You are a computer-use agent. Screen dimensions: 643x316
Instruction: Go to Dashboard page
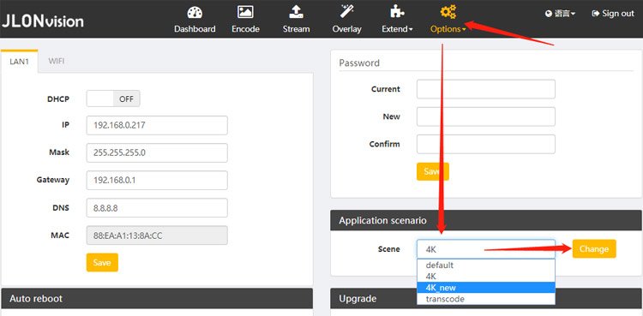pos(195,29)
